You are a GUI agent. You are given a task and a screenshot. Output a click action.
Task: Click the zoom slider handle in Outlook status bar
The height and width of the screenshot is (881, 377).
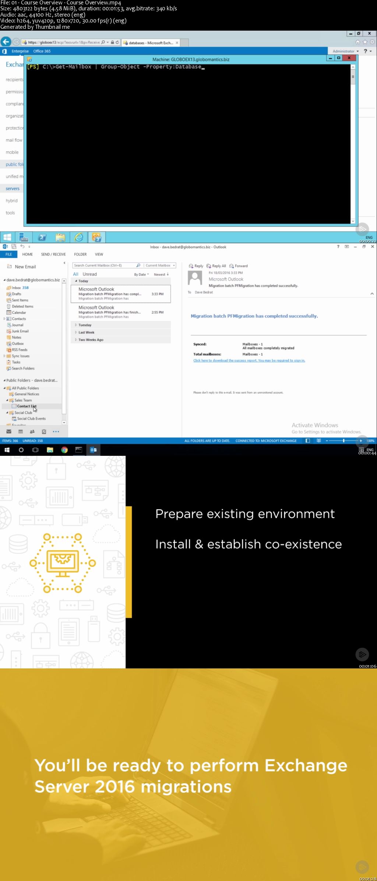tap(343, 441)
